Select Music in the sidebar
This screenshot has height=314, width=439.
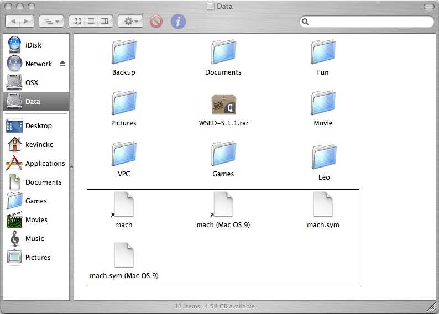[34, 238]
